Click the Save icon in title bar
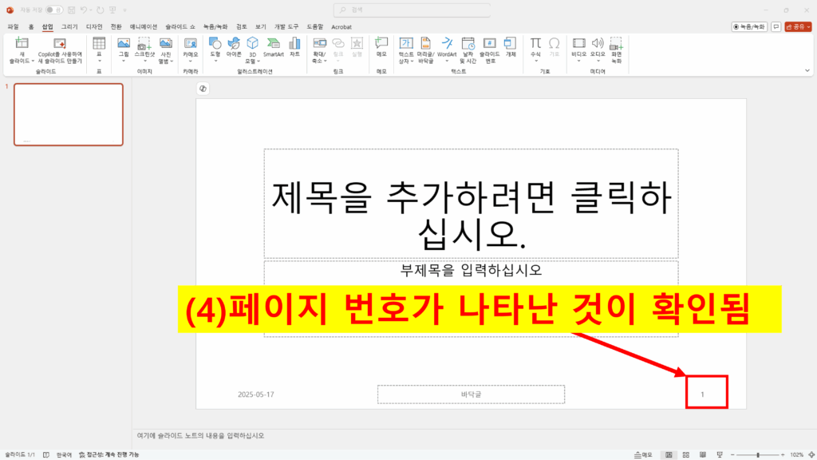The width and height of the screenshot is (817, 460). [x=71, y=10]
